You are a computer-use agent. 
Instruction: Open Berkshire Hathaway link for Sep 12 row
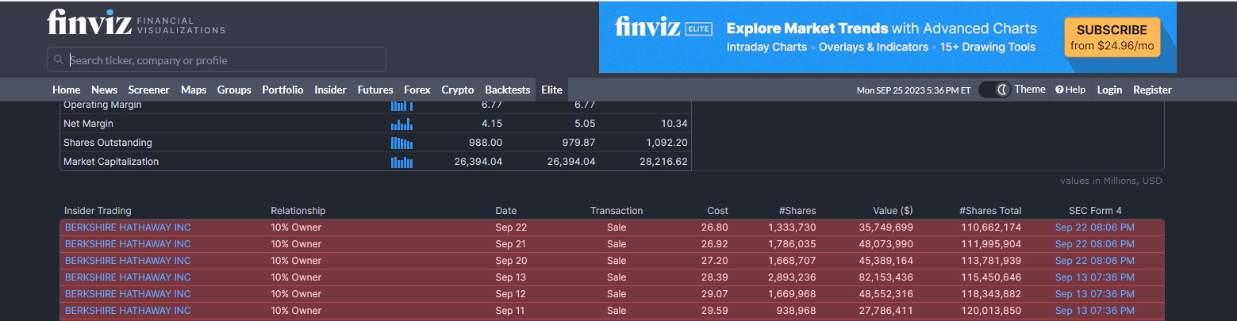coord(128,294)
